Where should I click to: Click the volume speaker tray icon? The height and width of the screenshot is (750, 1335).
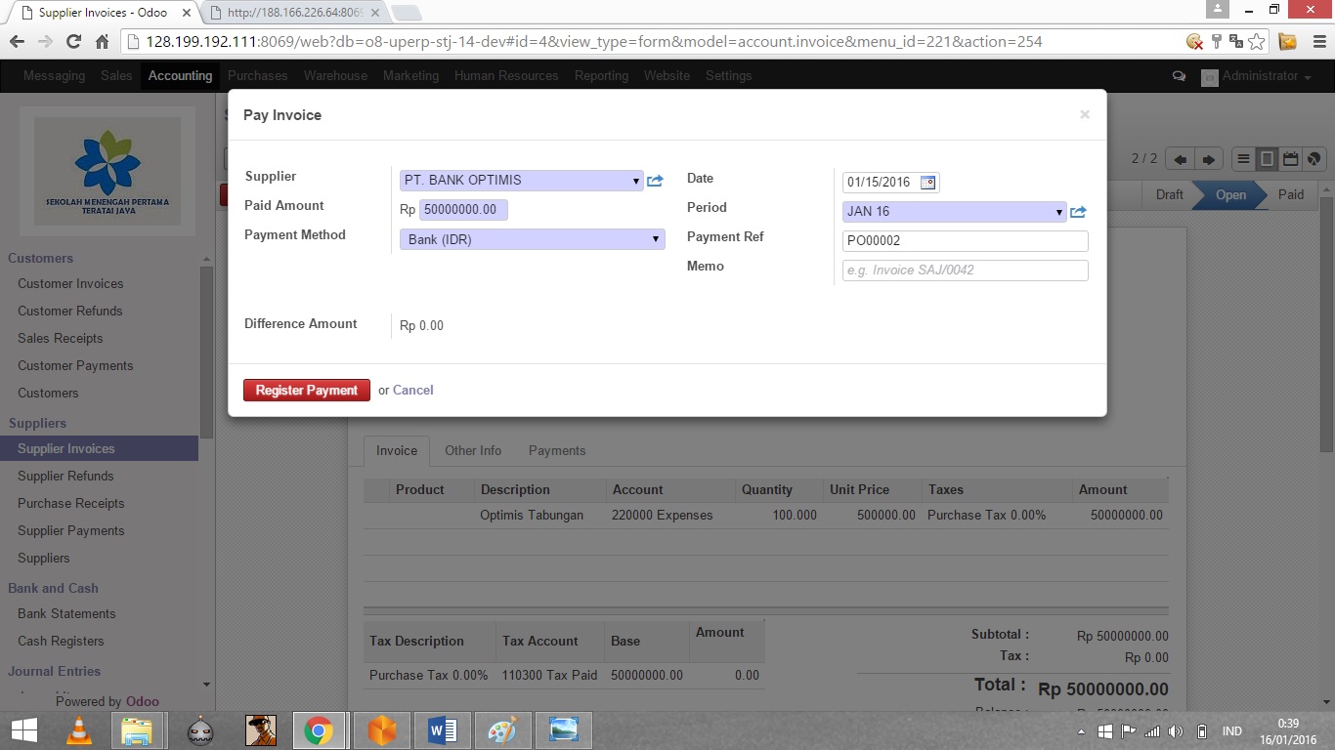(1176, 731)
